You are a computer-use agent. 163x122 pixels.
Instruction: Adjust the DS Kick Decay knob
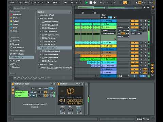(62, 110)
